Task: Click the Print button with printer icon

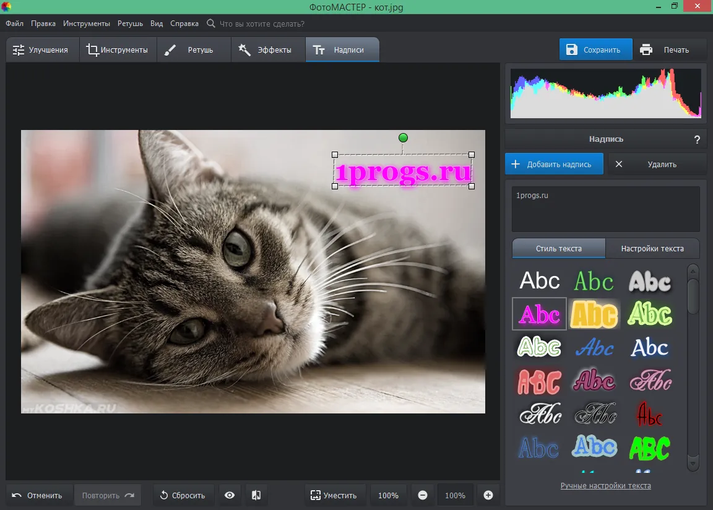Action: [665, 50]
